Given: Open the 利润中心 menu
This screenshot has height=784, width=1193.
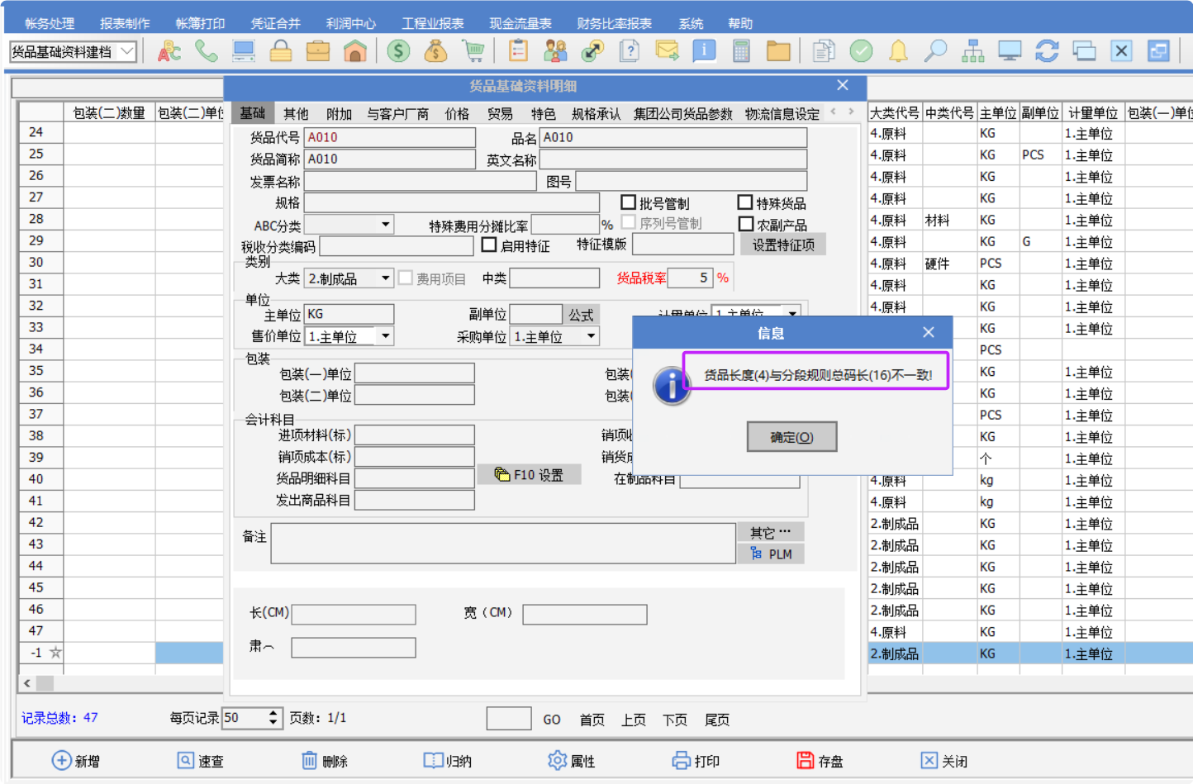Looking at the screenshot, I should [x=350, y=23].
